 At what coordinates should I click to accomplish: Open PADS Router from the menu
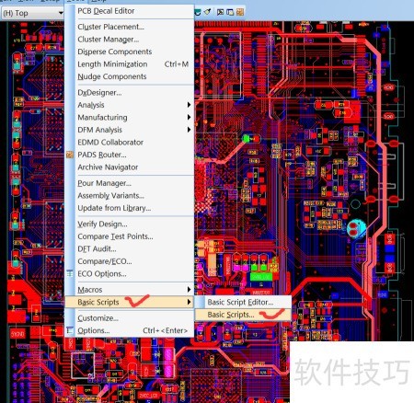[x=102, y=155]
